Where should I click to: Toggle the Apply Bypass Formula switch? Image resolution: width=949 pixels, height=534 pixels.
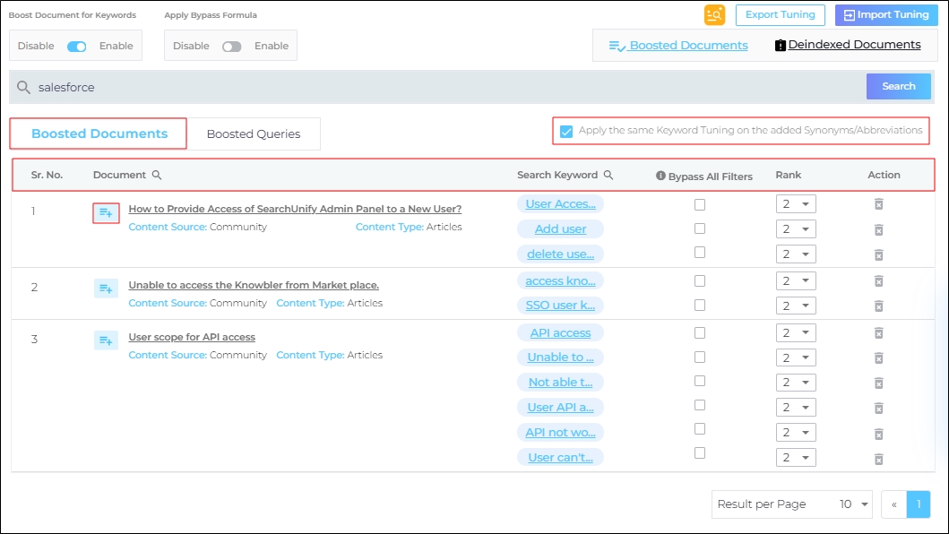coord(232,47)
